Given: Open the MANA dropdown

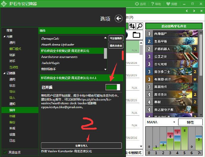Looking at the screenshot, I should pyautogui.click(x=161, y=122).
